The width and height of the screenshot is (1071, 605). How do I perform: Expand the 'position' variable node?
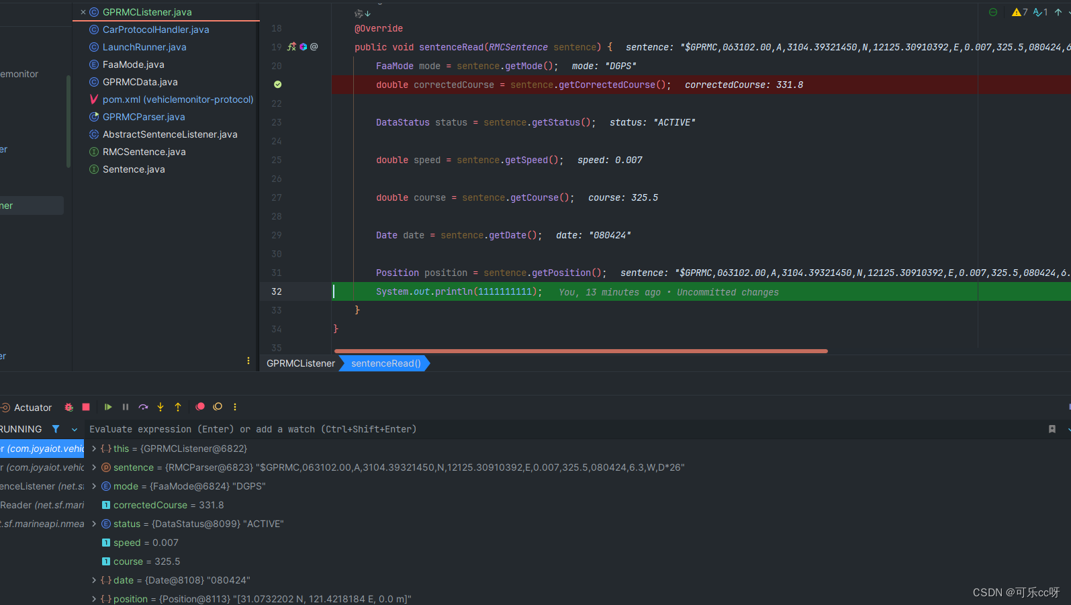point(94,599)
